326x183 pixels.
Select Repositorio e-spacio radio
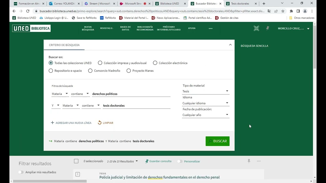[51, 71]
